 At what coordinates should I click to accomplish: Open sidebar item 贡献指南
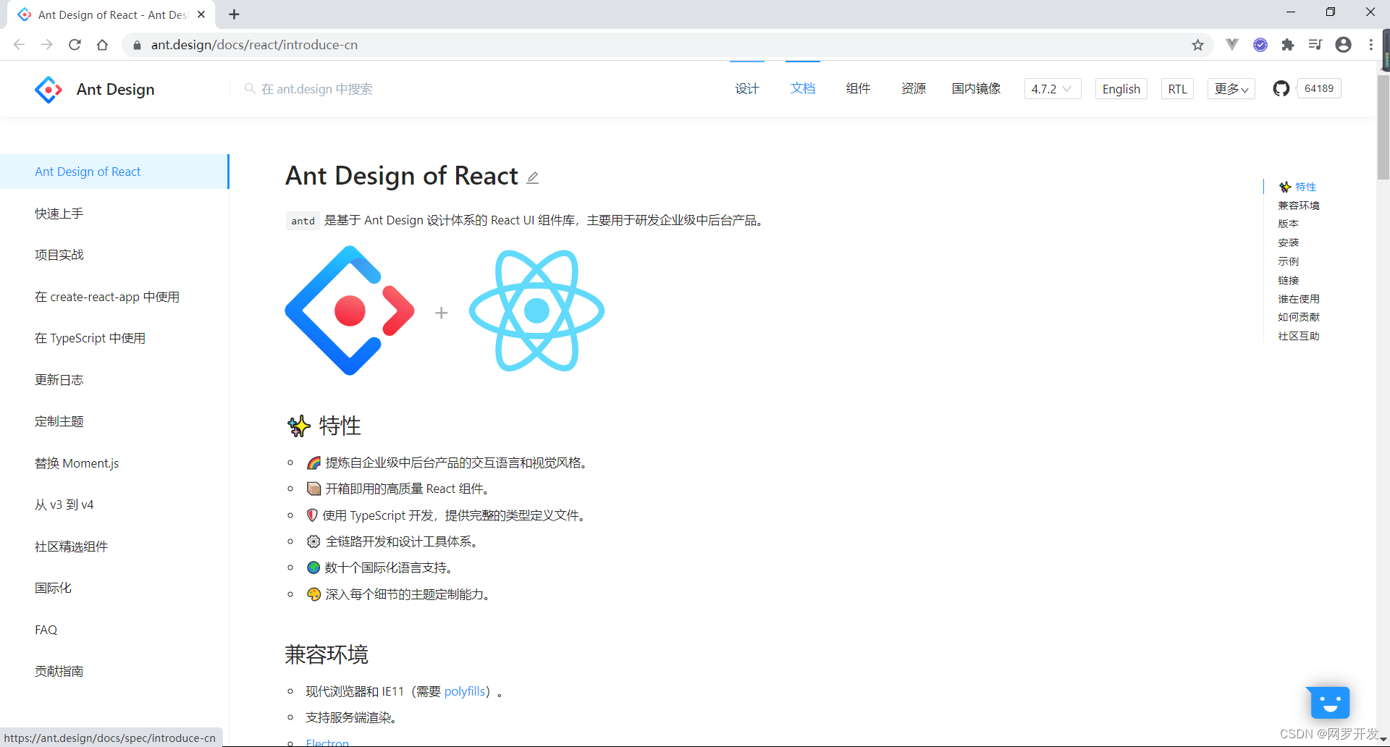[114, 671]
